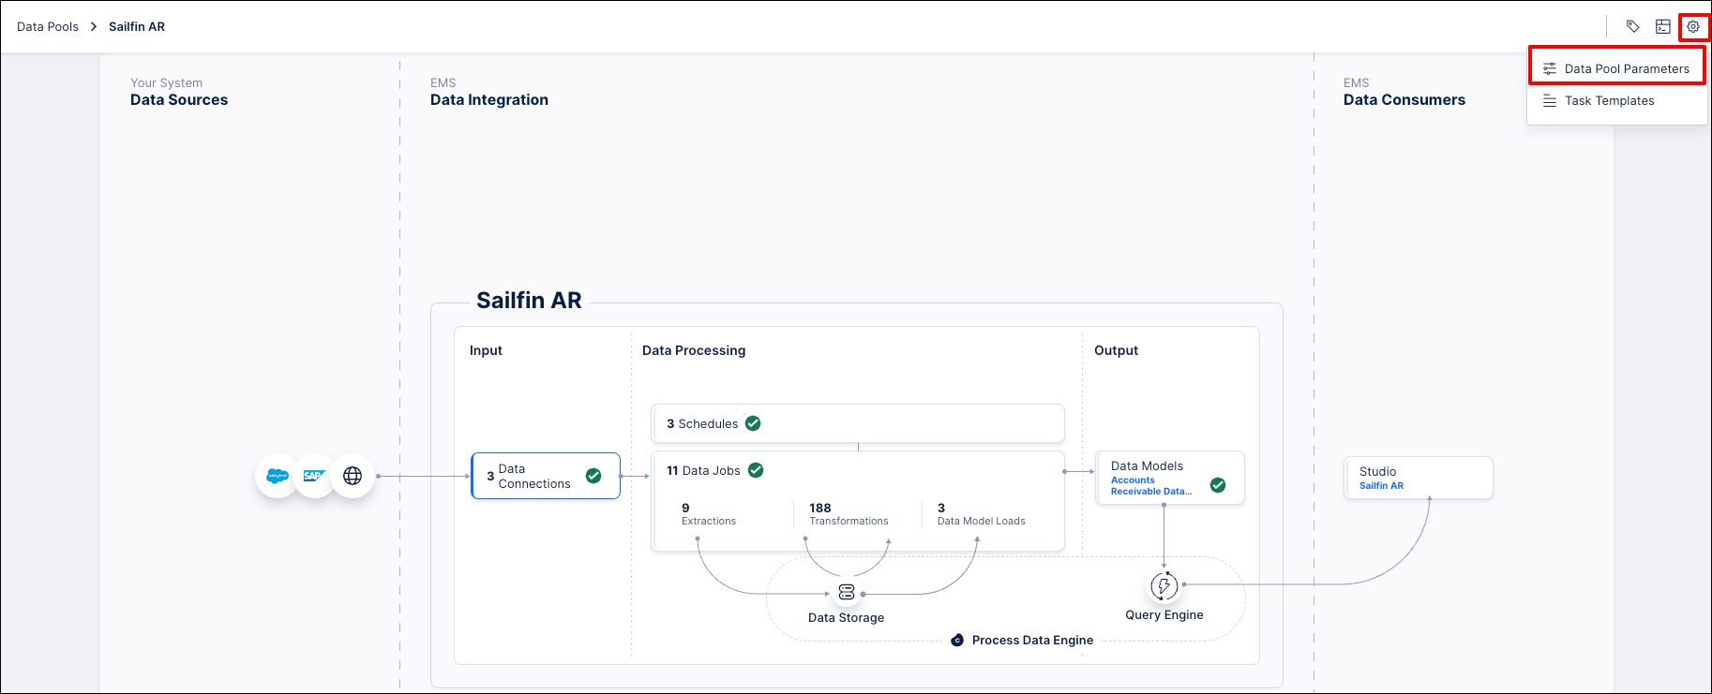Click the Output section label
Screen dimensions: 1712x694
1116,350
